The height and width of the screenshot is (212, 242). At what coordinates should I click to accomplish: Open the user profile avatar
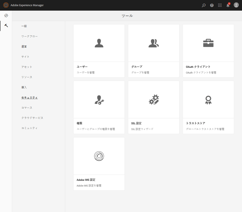(x=236, y=5)
